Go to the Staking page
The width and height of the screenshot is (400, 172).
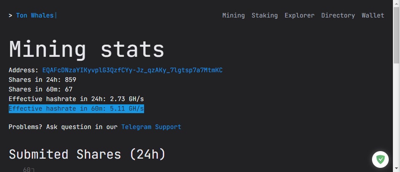pyautogui.click(x=264, y=15)
